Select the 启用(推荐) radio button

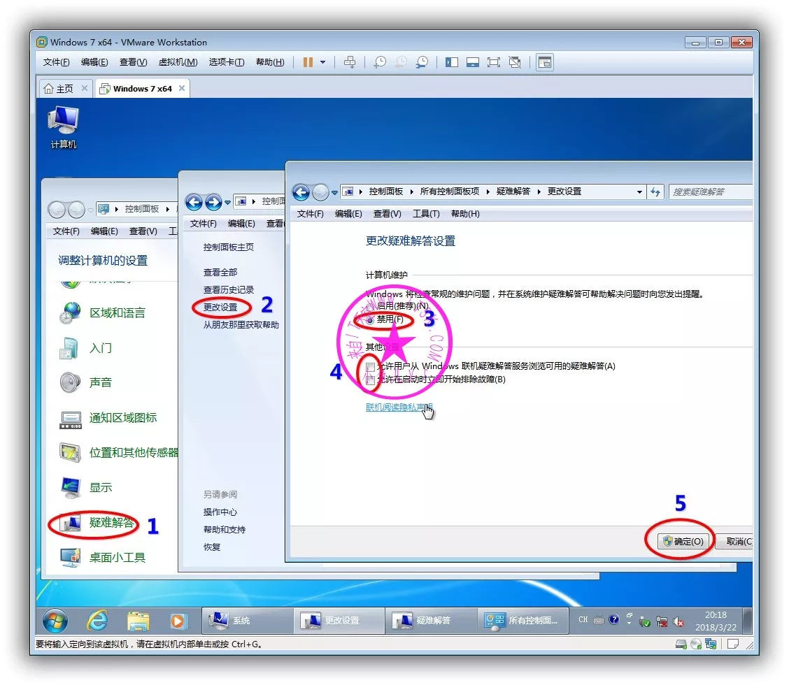[370, 306]
